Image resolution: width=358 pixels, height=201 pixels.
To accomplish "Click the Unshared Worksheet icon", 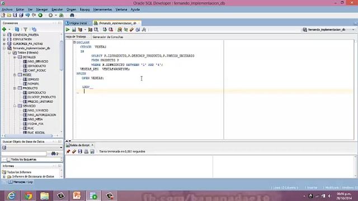I will tap(120, 30).
